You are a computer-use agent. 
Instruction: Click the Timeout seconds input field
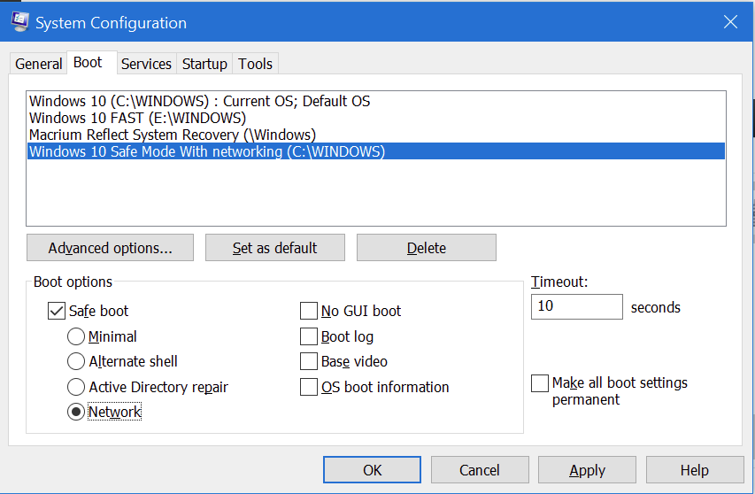coord(577,306)
